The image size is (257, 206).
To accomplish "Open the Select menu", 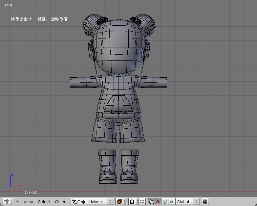I will [44, 202].
